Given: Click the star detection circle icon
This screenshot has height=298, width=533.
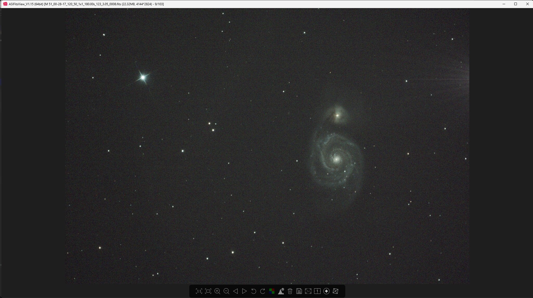Looking at the screenshot, I should tap(326, 291).
